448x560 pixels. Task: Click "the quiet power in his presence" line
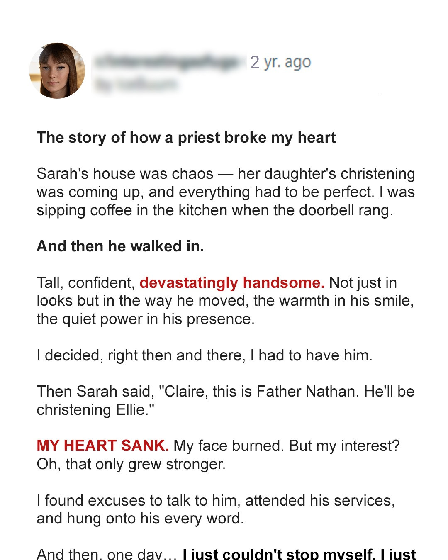[145, 319]
